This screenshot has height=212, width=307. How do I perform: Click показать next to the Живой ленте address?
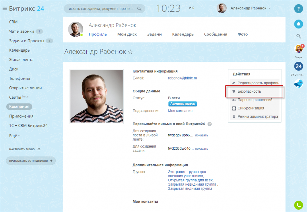(x=201, y=135)
